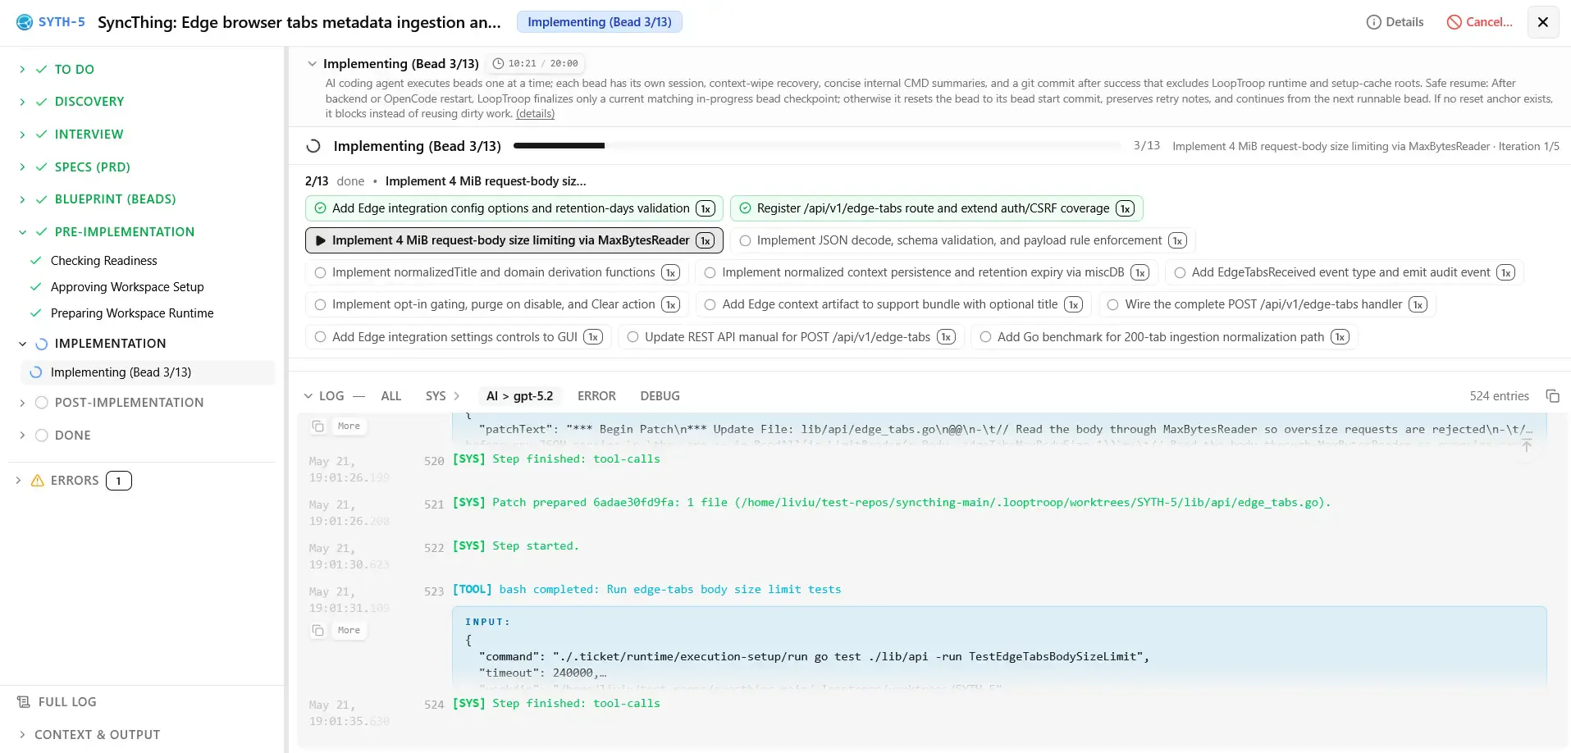This screenshot has height=753, width=1571.
Task: Select bead Implement normalized context persistence
Action: (x=926, y=272)
